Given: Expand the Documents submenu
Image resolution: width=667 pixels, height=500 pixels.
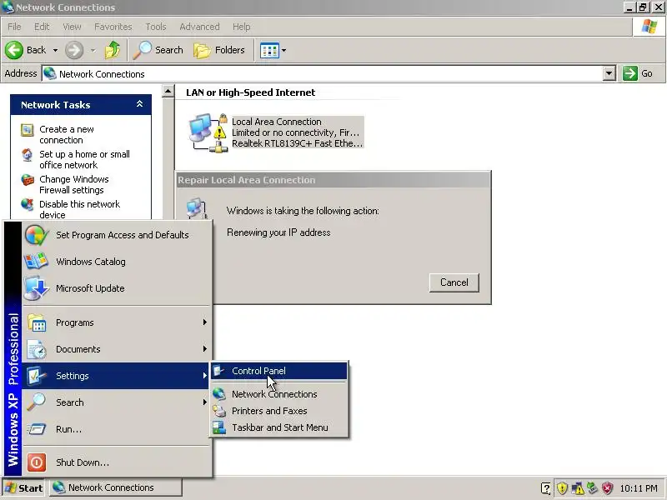Looking at the screenshot, I should click(117, 349).
